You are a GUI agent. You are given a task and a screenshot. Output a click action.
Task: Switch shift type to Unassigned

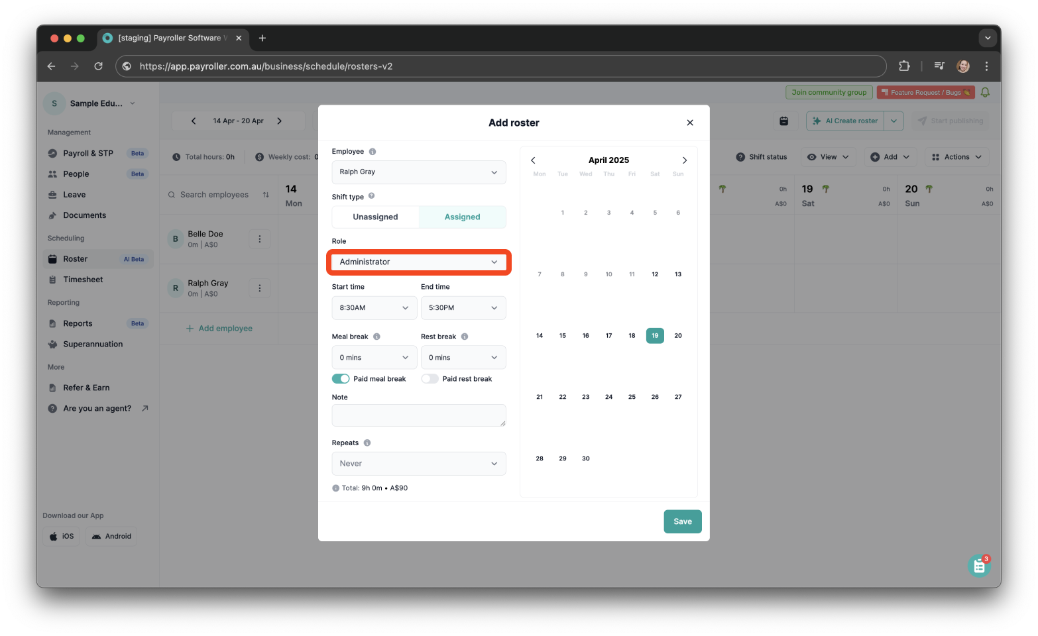point(375,217)
